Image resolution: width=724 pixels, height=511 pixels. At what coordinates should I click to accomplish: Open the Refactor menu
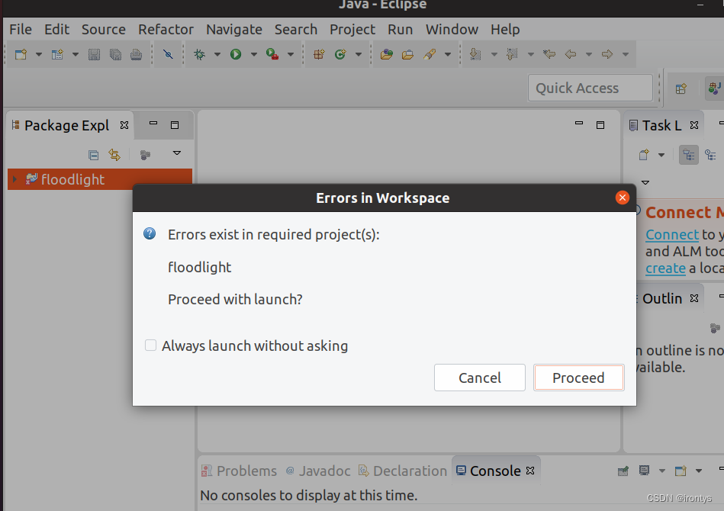[x=166, y=30]
